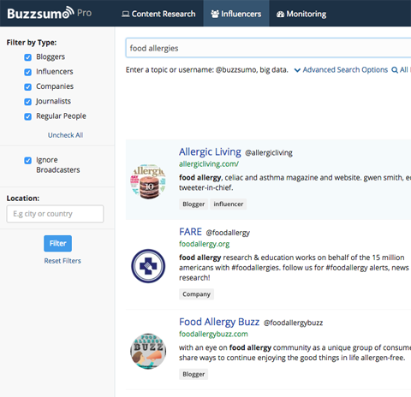Click the dashboard icon in Monitoring tab

280,14
